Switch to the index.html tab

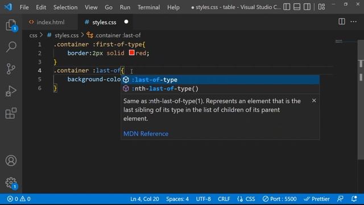click(x=50, y=22)
